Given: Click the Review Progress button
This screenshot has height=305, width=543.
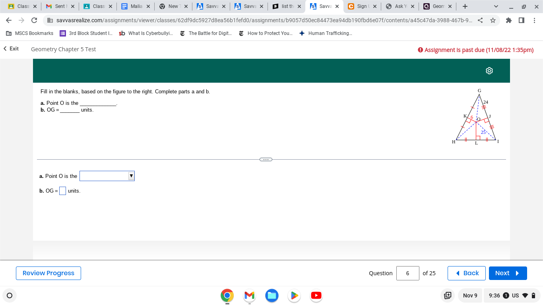Looking at the screenshot, I should click(x=48, y=273).
